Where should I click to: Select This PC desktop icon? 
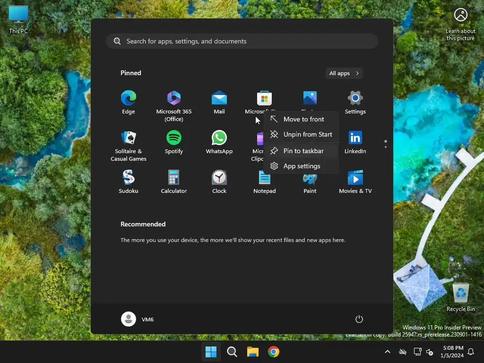(x=18, y=20)
